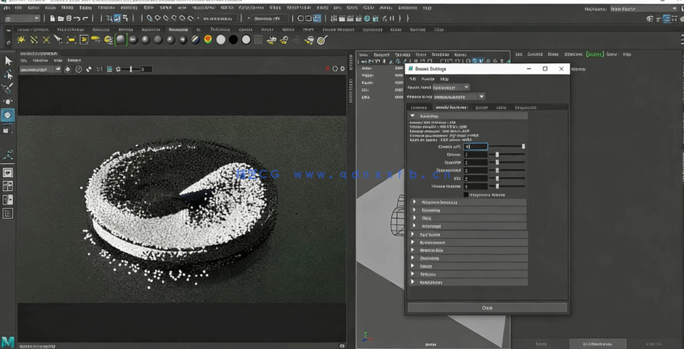Click the Close button in Render Settings

(487, 308)
